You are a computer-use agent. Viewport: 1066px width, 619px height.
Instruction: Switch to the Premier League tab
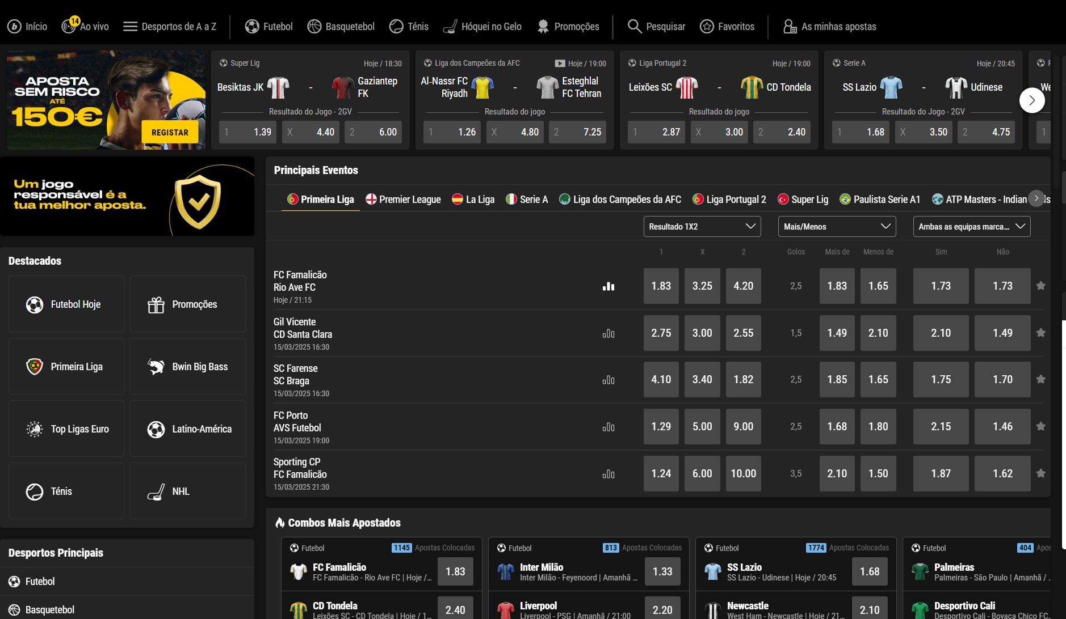click(x=403, y=200)
